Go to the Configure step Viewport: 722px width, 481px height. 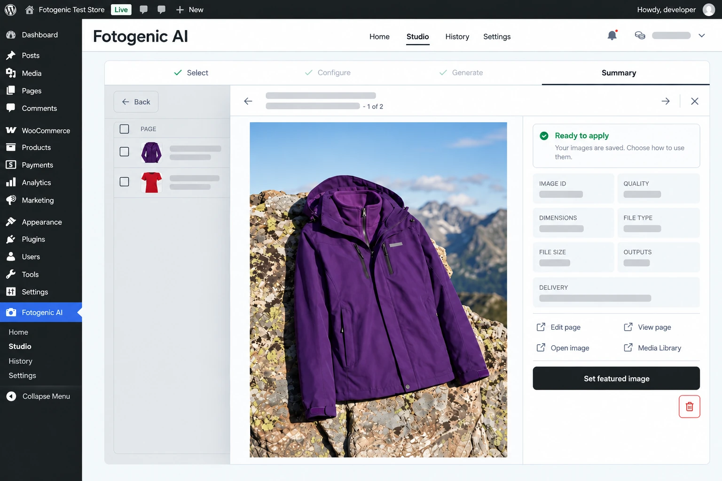(328, 73)
